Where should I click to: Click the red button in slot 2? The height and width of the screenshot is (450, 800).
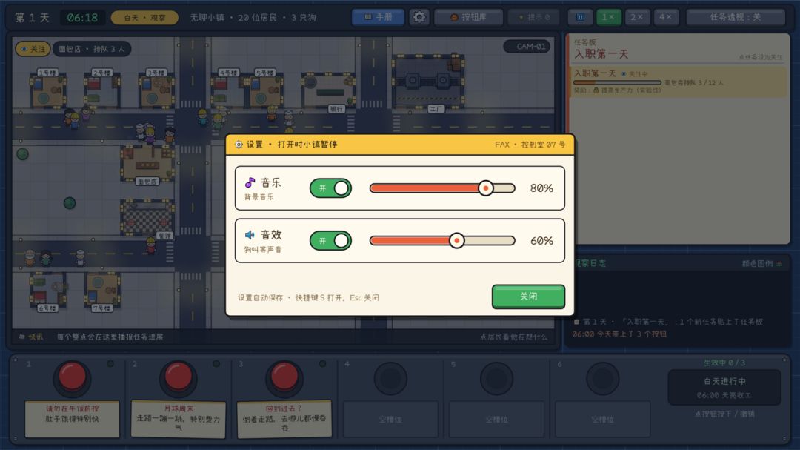(178, 377)
